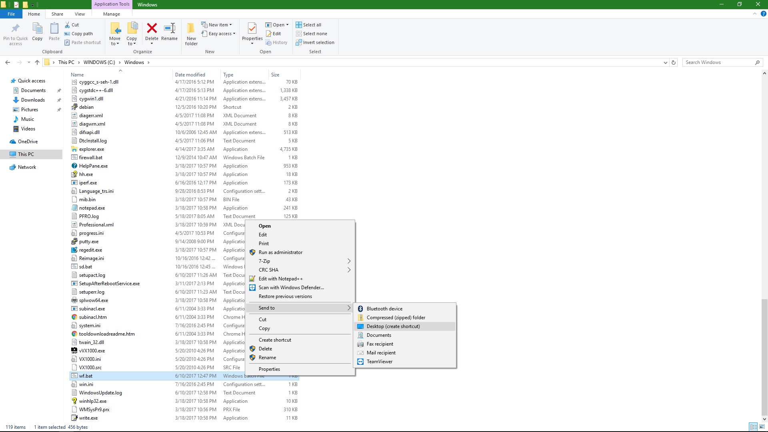The image size is (768, 432).
Task: Open Downloads in Quick access
Action: [x=33, y=100]
